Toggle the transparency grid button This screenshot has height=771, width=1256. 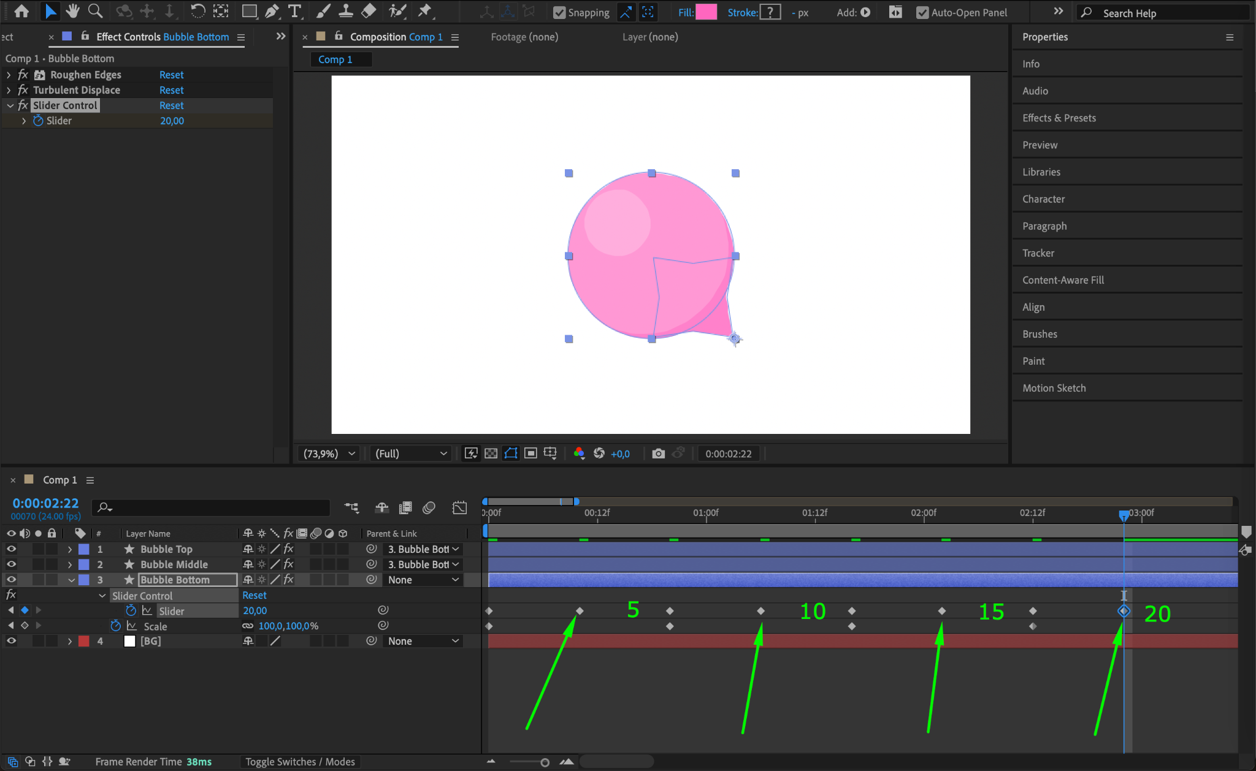(491, 454)
